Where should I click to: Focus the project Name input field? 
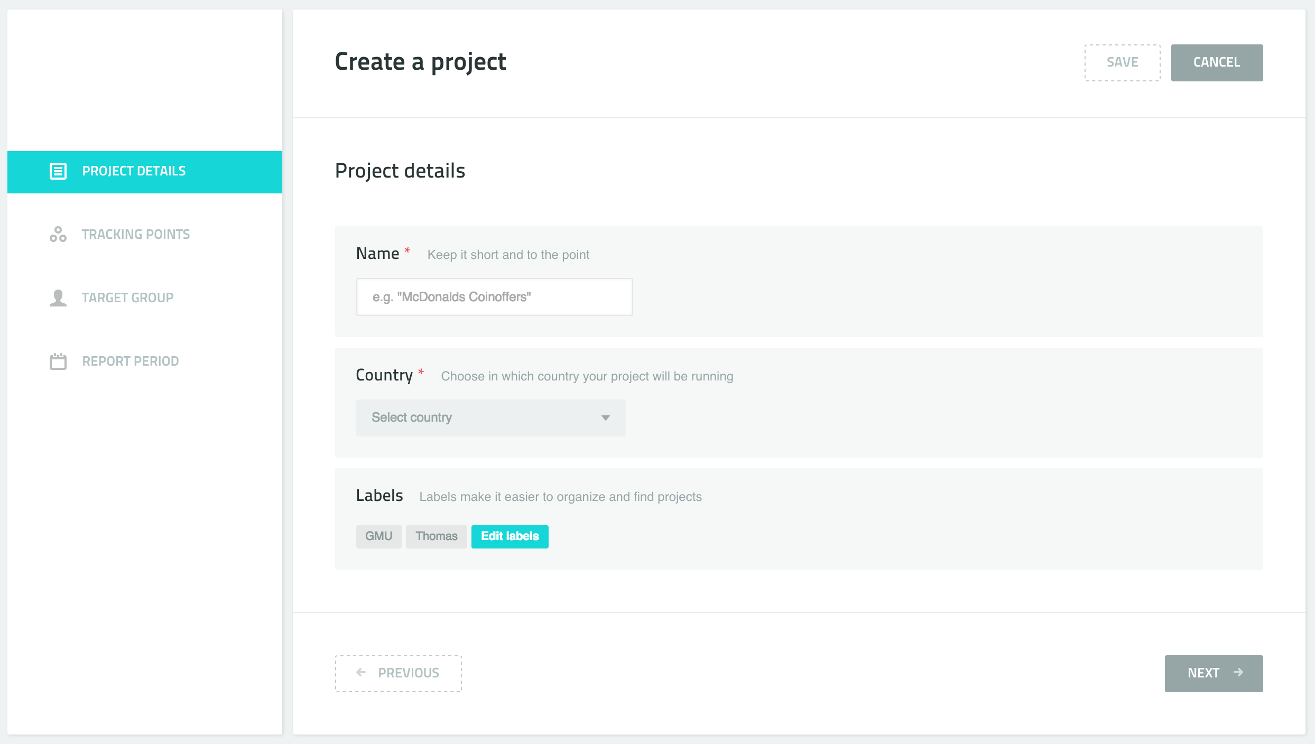[x=494, y=297]
